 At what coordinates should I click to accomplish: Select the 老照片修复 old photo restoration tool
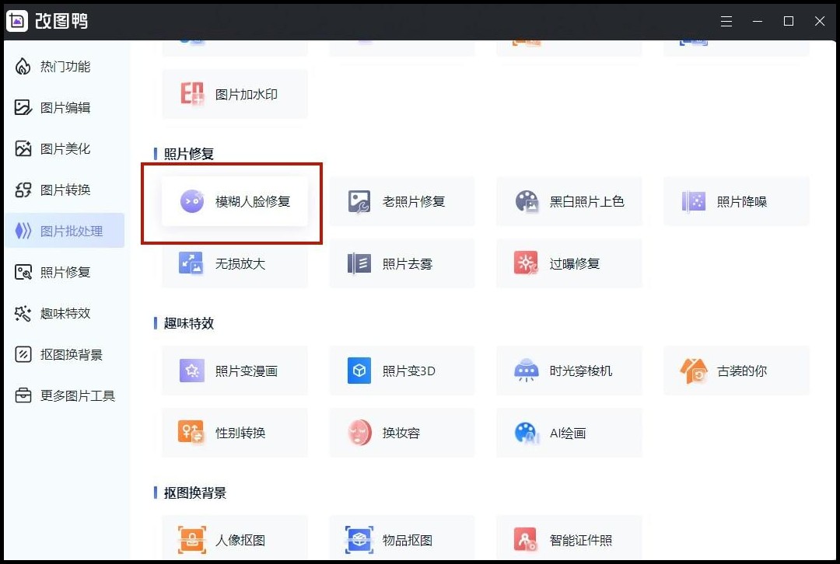tap(401, 200)
